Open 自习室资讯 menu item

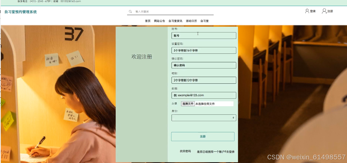175,21
